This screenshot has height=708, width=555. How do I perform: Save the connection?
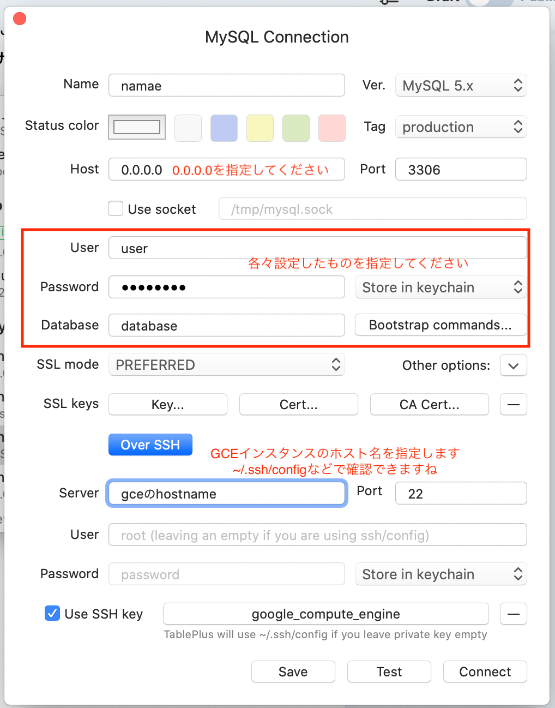click(x=293, y=671)
